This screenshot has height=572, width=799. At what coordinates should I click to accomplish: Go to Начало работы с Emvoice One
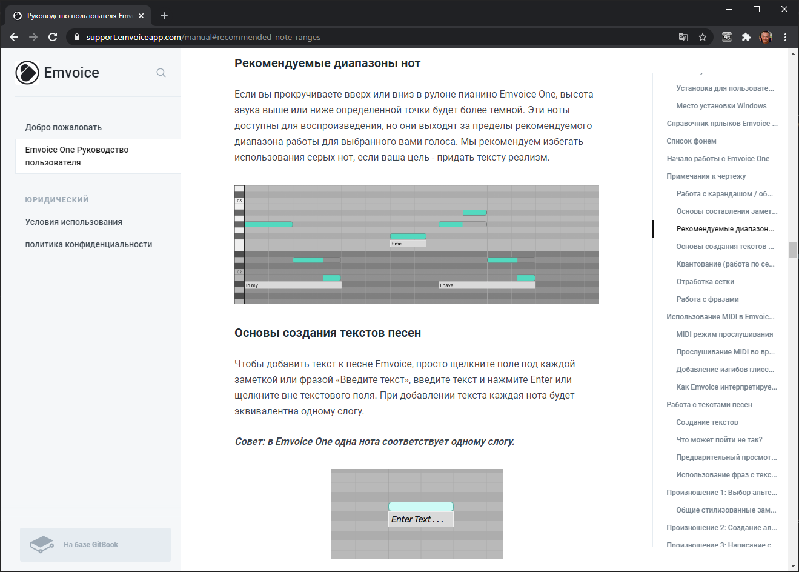click(x=718, y=159)
